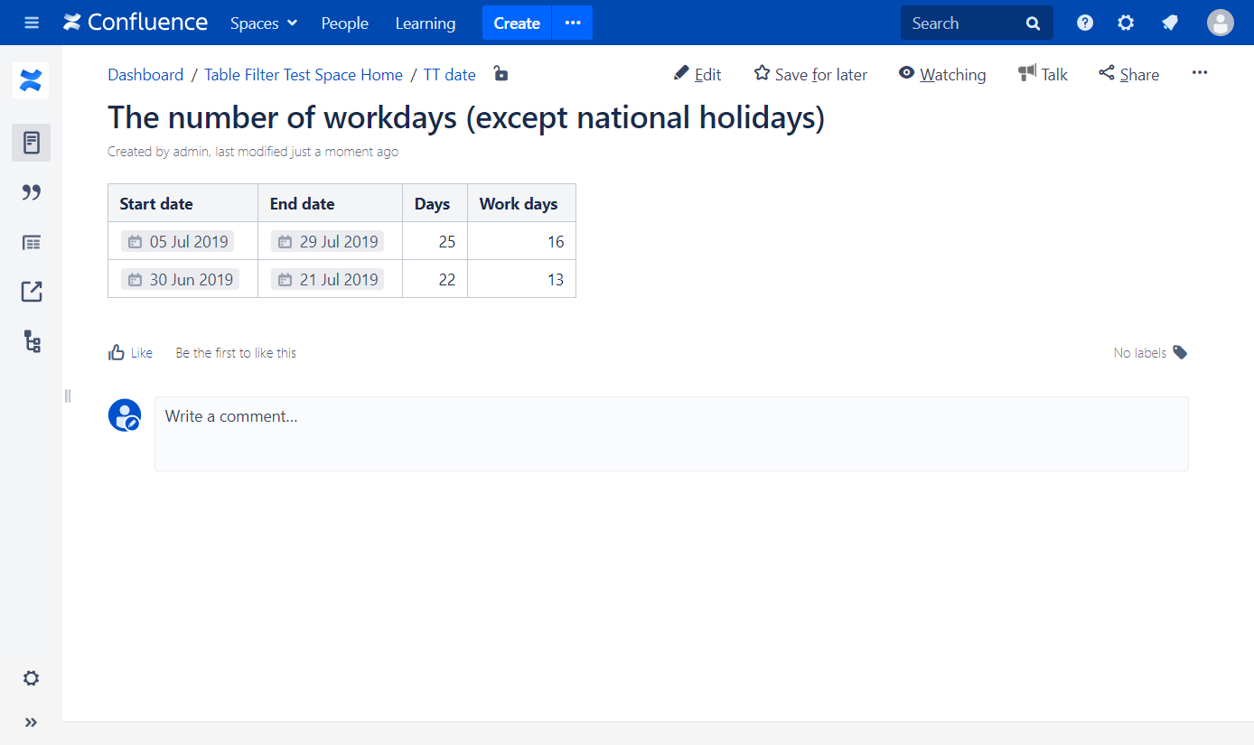Click the Write a comment field
1254x745 pixels.
pyautogui.click(x=670, y=433)
